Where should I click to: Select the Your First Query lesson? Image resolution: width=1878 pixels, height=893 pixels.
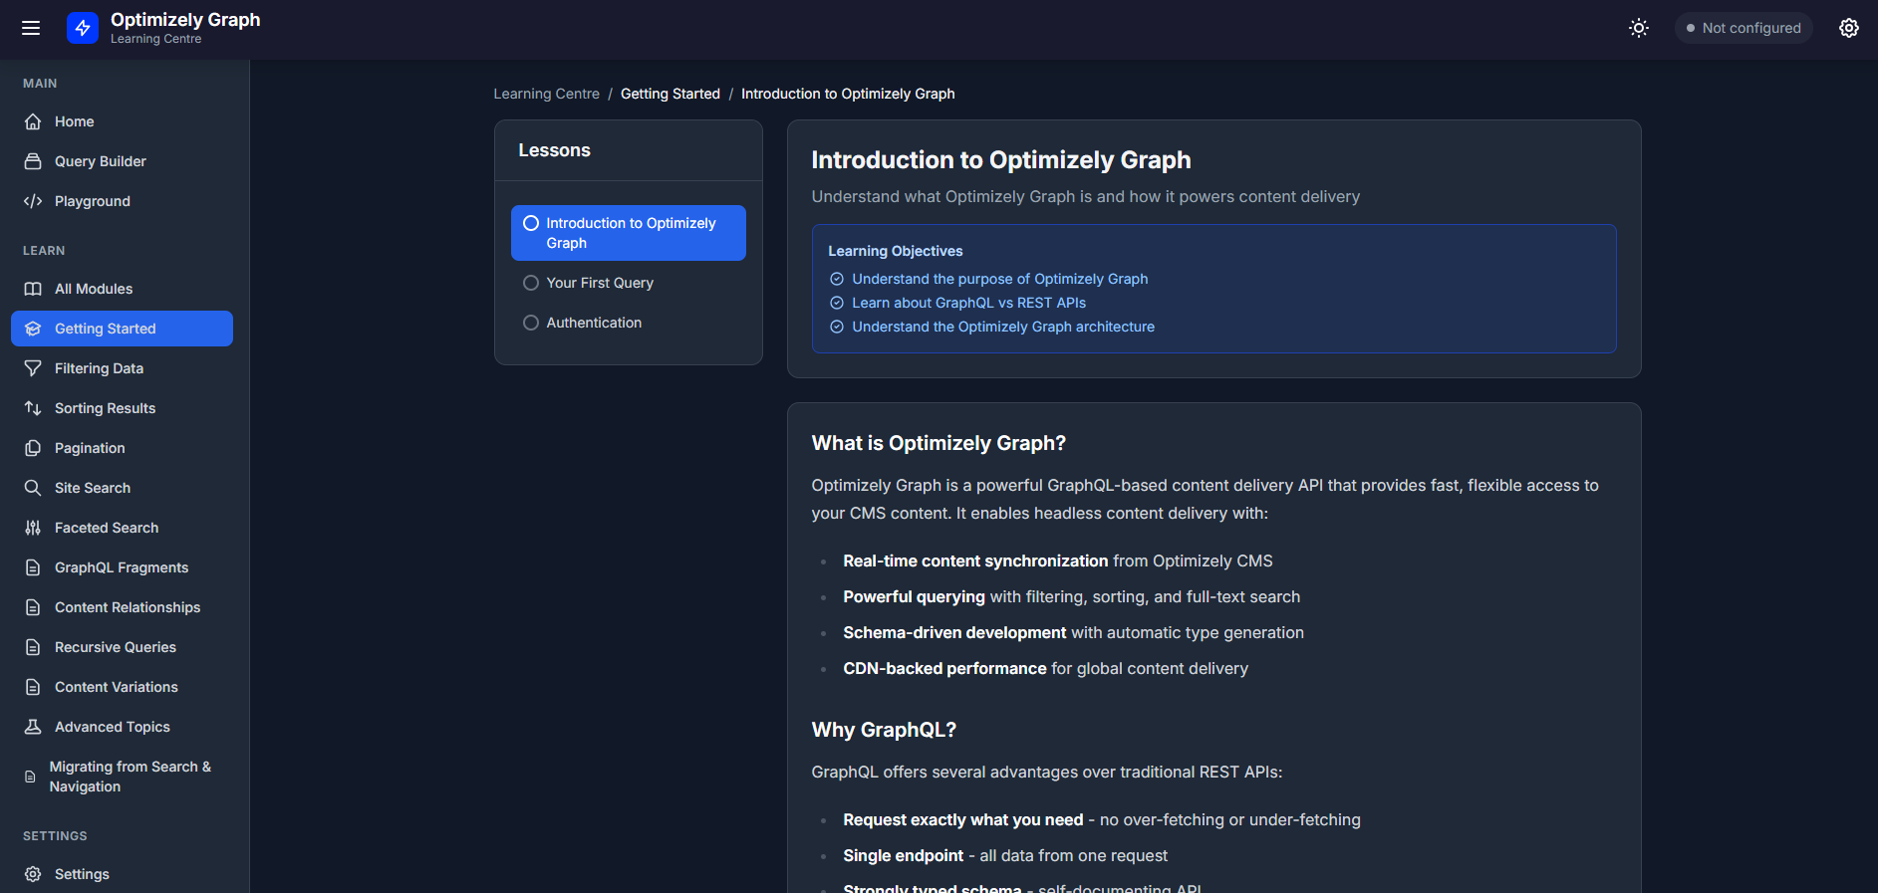tap(599, 283)
